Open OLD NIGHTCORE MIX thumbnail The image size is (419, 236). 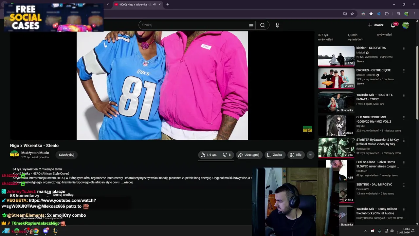pos(336,125)
